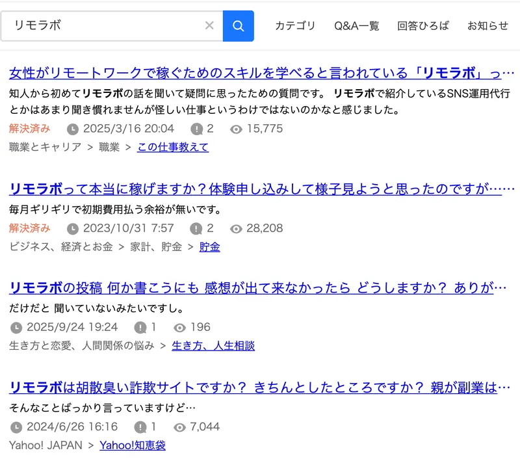Click the snippet starting 知人から初めてリモラボの話

click(259, 101)
